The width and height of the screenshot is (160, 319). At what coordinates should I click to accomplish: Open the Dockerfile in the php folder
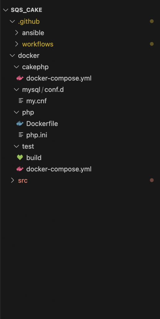(42, 123)
